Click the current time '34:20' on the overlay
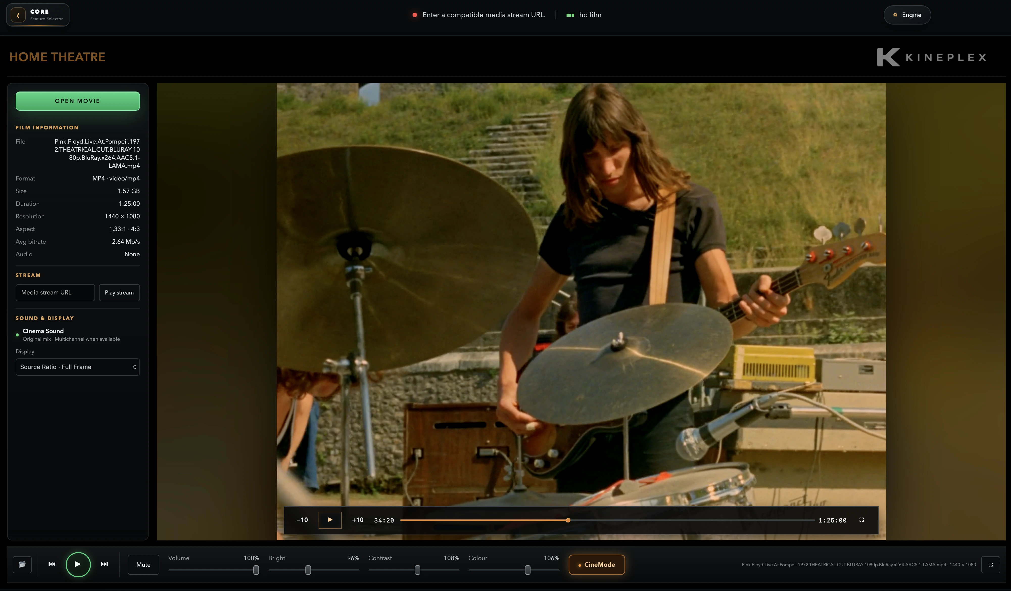 [x=383, y=520]
